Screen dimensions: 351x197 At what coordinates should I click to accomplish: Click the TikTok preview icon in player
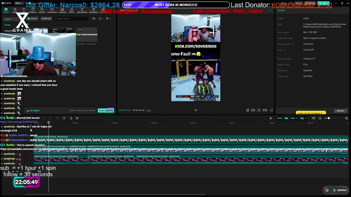248,110
